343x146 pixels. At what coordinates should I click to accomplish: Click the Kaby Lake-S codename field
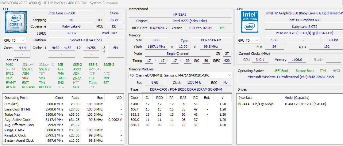71,26
